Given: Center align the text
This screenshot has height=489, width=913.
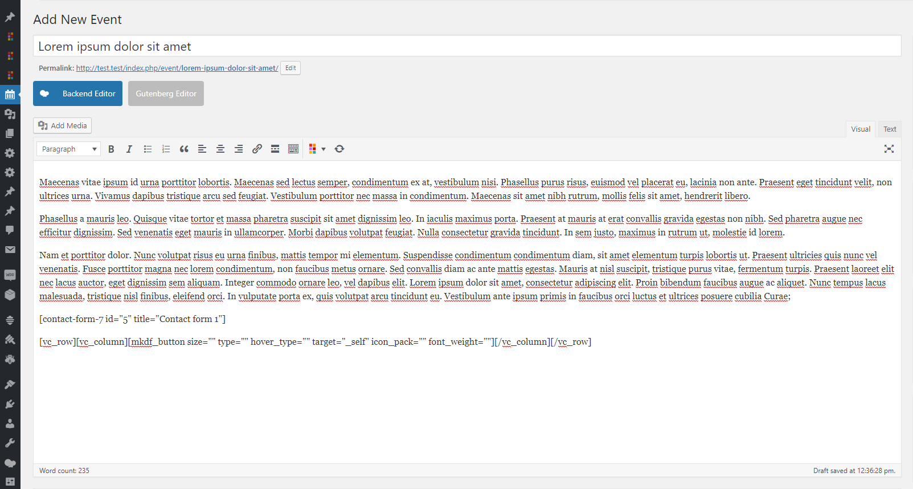Looking at the screenshot, I should (220, 149).
